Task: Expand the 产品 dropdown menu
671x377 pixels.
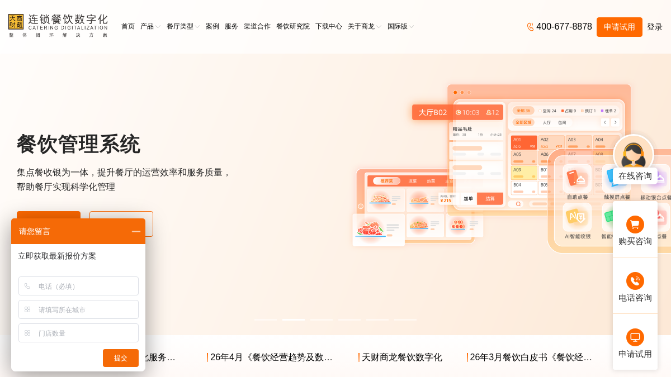Action: tap(150, 26)
